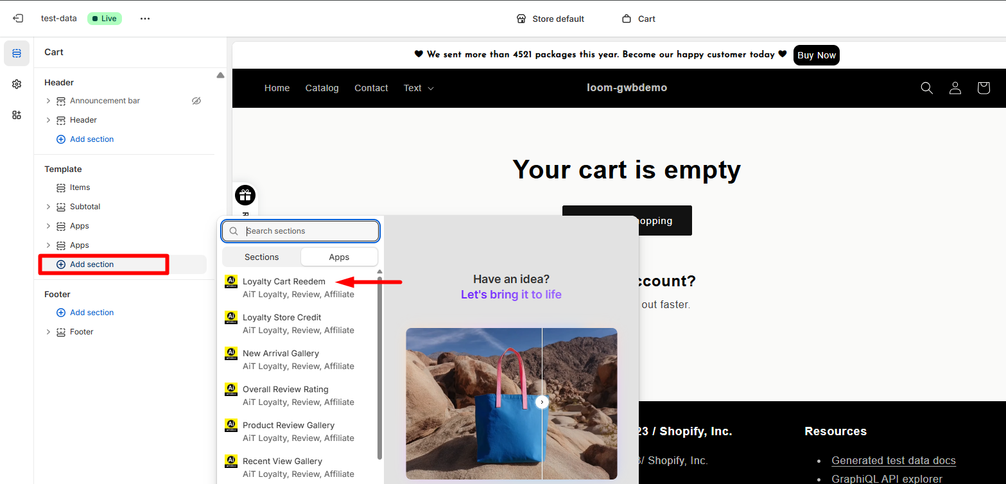Screen dimensions: 1006x484
Task: Click the Buy Now button
Action: coord(816,55)
